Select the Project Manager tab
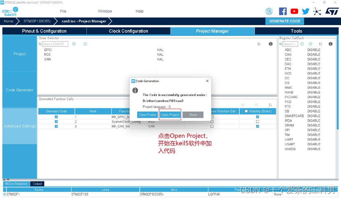 point(213,31)
